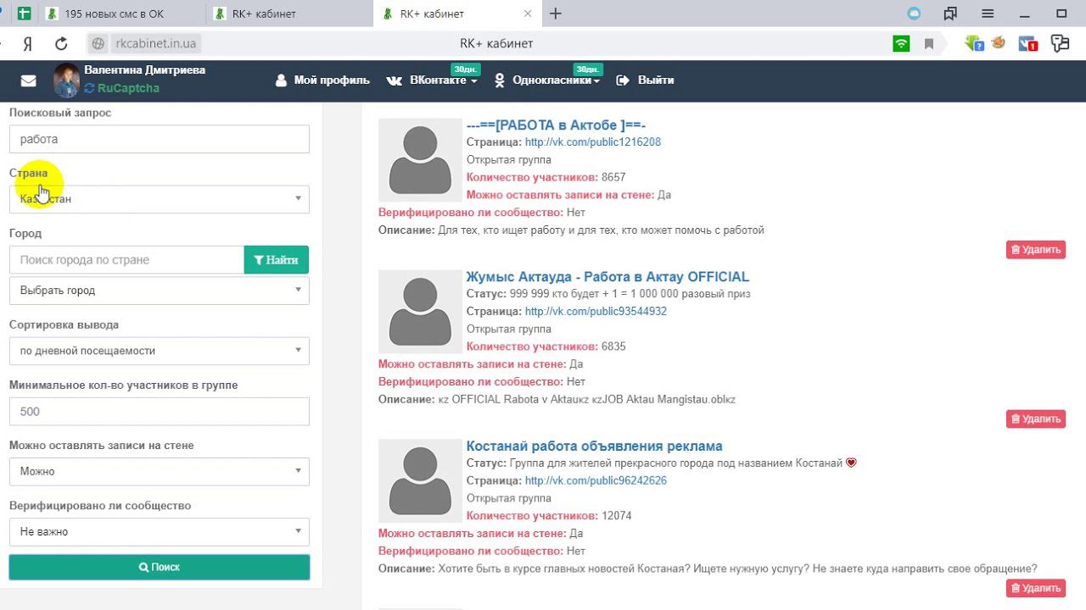Screen dimensions: 1086x610
Task: Click the green Wi-Fi protect icon
Action: 901,44
